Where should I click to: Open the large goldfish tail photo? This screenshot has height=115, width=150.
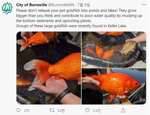49,68
